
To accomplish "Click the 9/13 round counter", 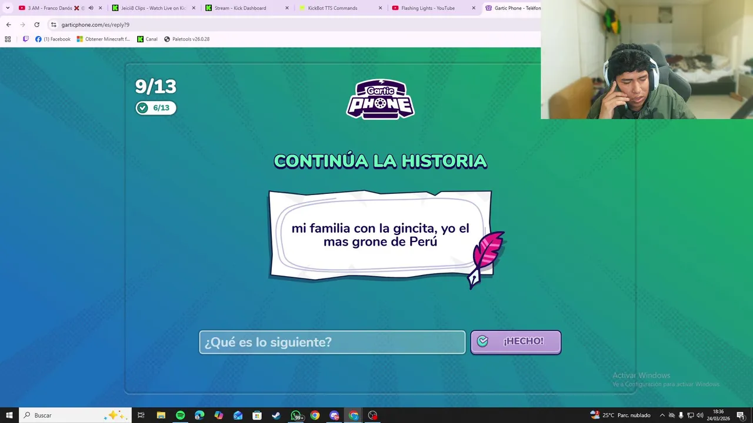I will tap(156, 86).
